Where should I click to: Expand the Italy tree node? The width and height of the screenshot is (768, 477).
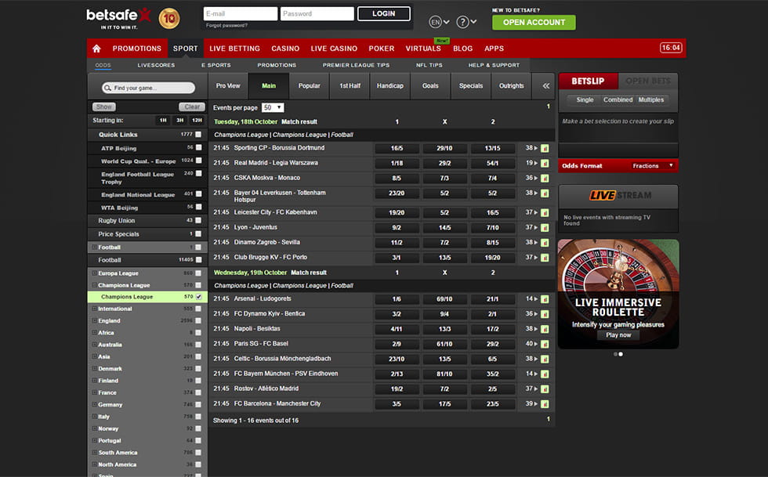(x=94, y=417)
